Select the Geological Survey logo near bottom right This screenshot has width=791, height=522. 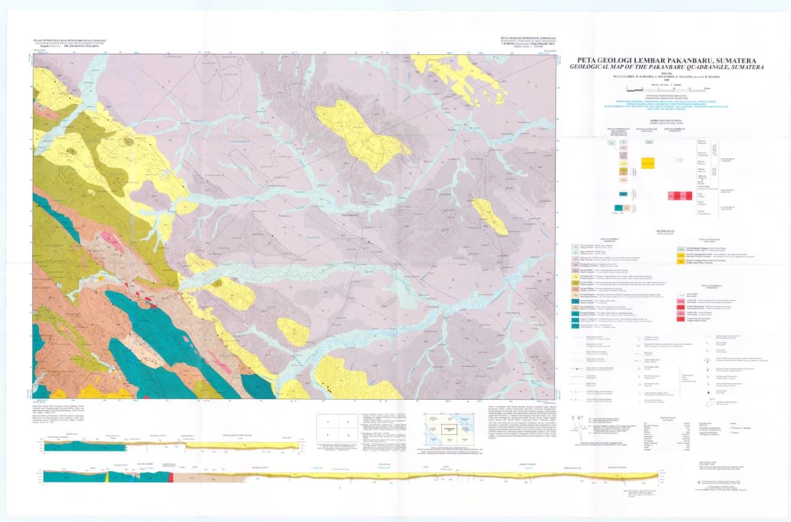pyautogui.click(x=699, y=482)
